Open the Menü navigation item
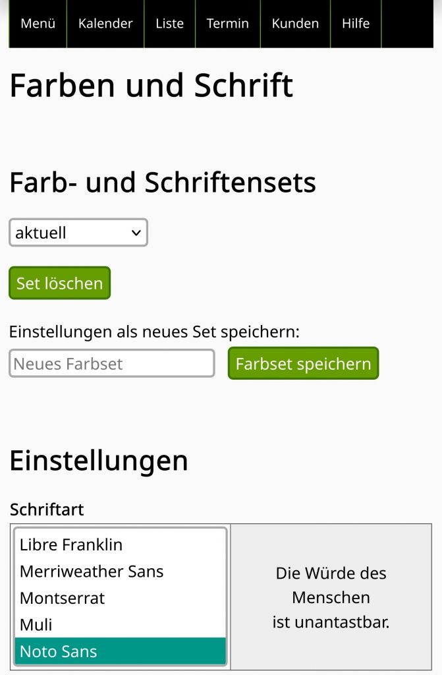The width and height of the screenshot is (442, 675). [38, 24]
